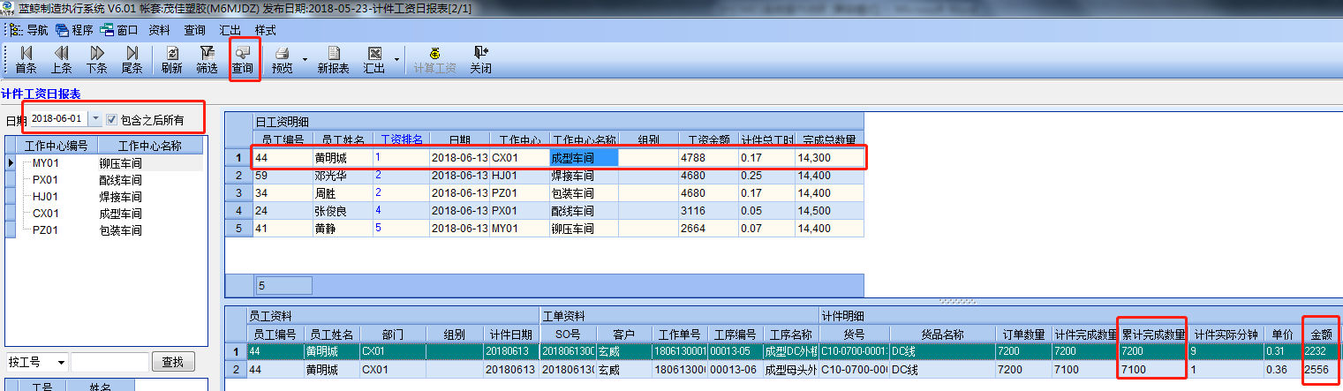Jump to the last record (尾条)
The height and width of the screenshot is (391, 1343).
pyautogui.click(x=132, y=59)
